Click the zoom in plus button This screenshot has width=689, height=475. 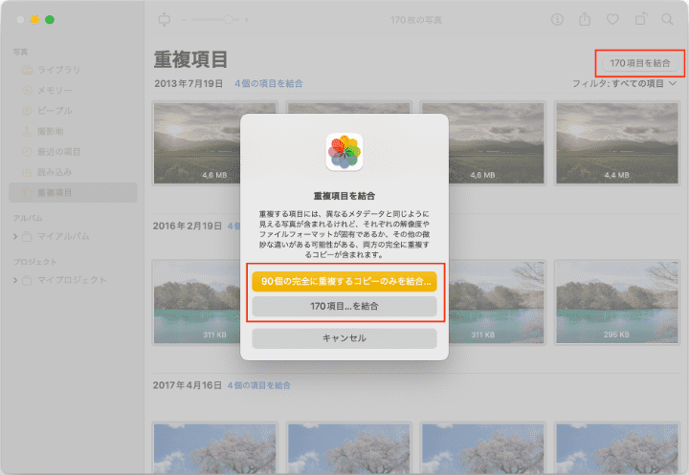[247, 20]
